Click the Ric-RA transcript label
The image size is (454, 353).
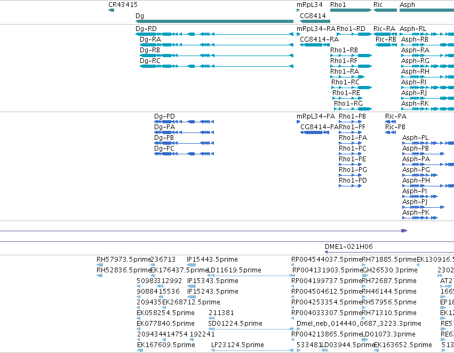[384, 29]
